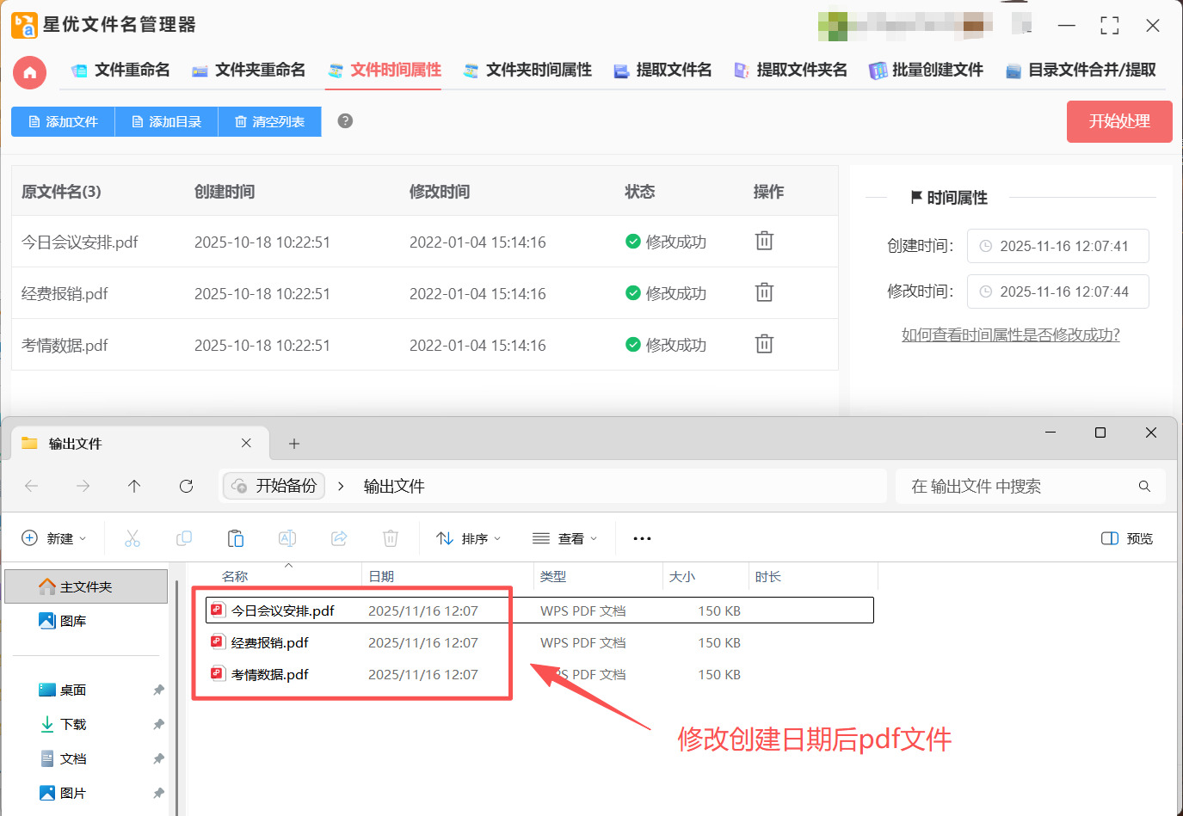Viewport: 1183px width, 816px height.
Task: Unpin 桌面 using its pin icon
Action: pyautogui.click(x=158, y=690)
